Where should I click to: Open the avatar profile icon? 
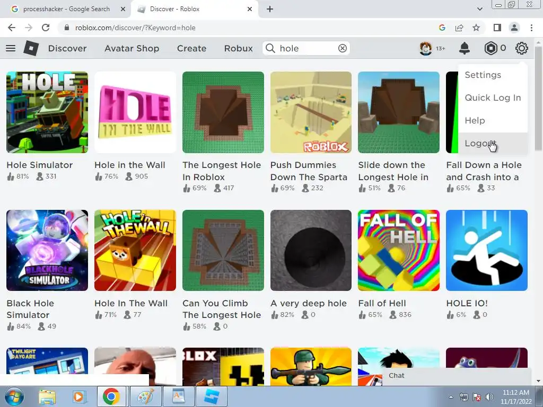(426, 48)
